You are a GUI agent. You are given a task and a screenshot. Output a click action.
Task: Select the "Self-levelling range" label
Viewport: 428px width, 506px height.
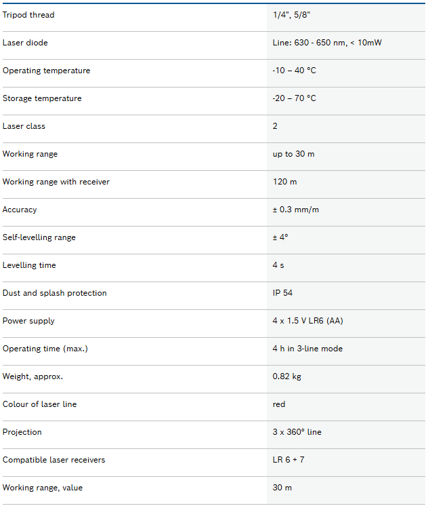[39, 237]
